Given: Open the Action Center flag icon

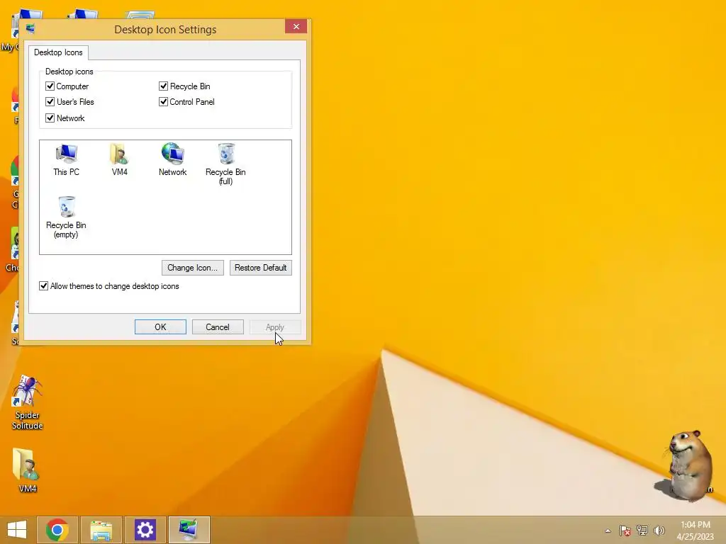Looking at the screenshot, I should 625,531.
